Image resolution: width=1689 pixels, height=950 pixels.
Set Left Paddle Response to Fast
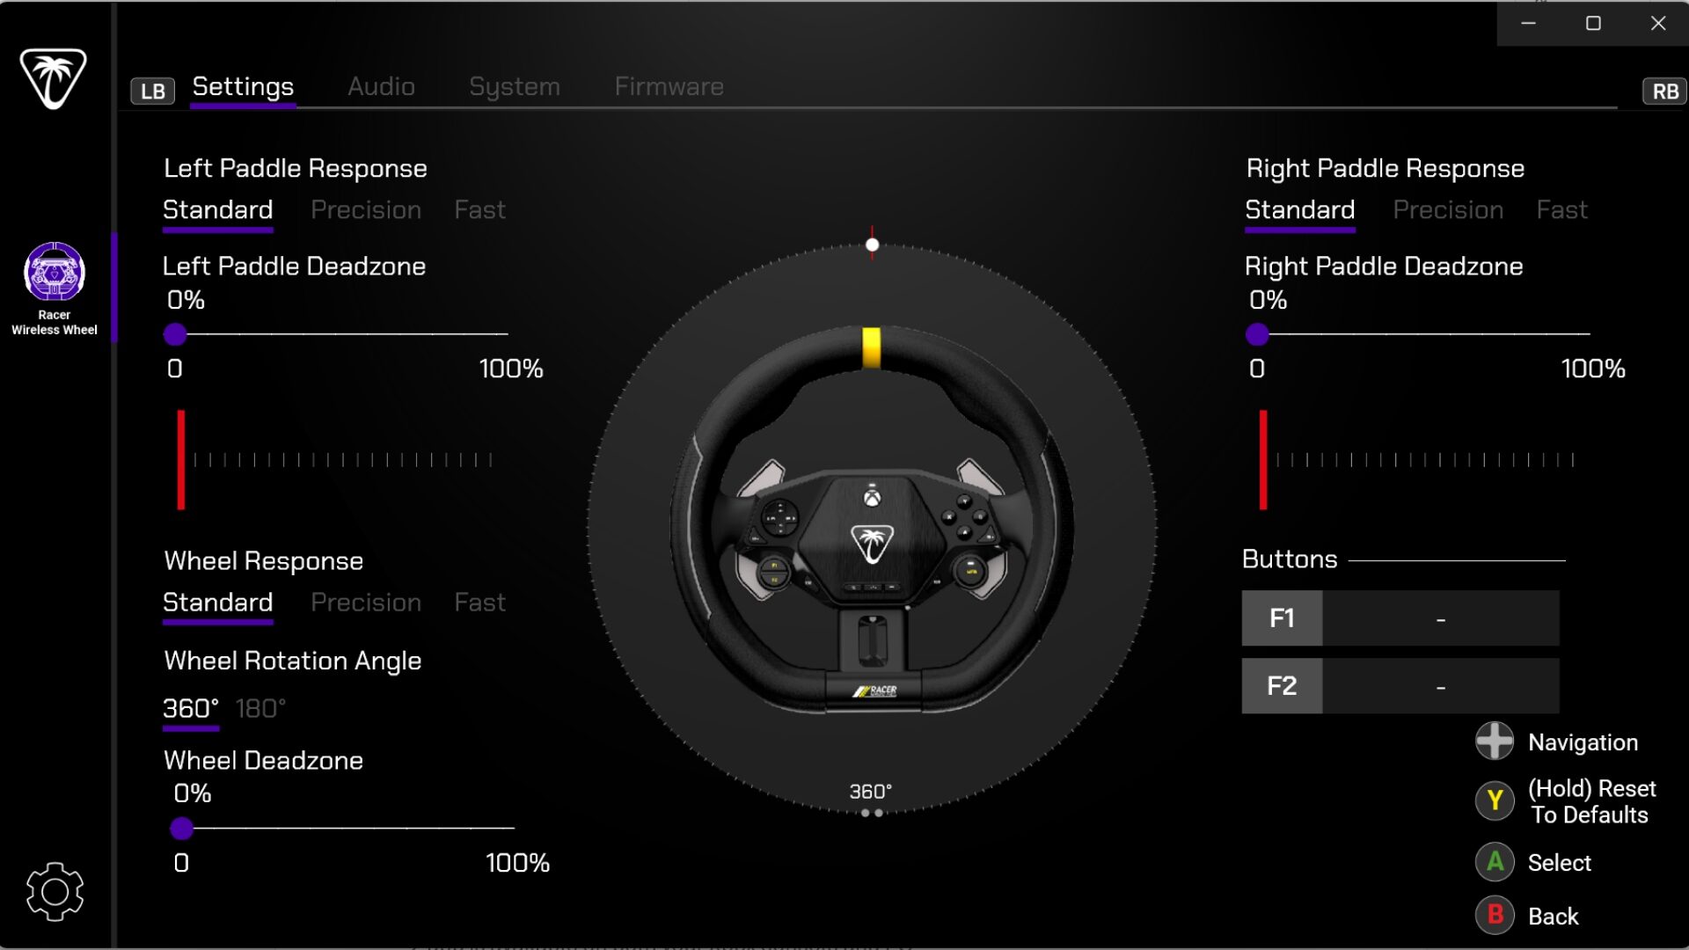click(479, 210)
